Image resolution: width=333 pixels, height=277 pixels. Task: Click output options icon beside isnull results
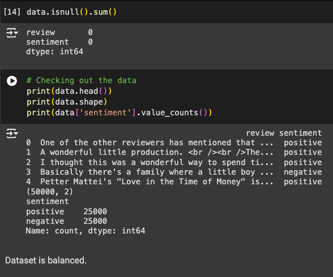(12, 33)
